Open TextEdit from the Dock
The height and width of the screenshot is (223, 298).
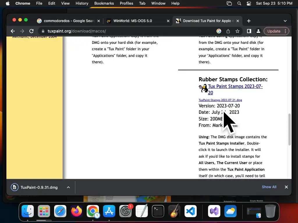tap(142, 211)
